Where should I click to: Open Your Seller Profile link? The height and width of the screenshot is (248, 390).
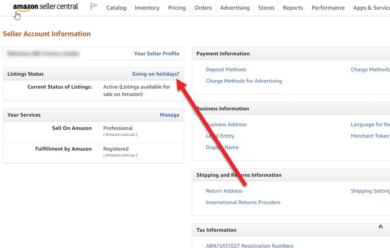coord(156,54)
